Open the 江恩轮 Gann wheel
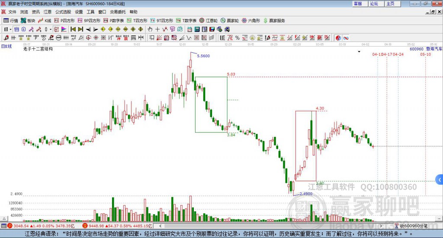 tap(209, 21)
